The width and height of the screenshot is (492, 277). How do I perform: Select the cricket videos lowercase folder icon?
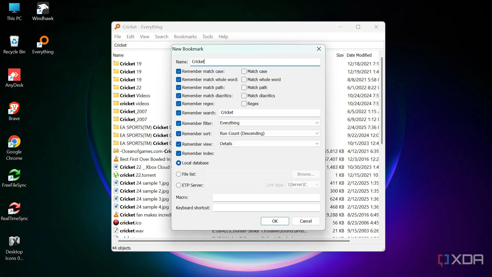pyautogui.click(x=116, y=103)
